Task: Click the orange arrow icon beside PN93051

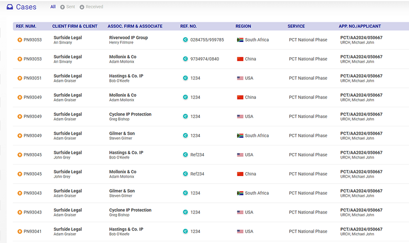Action: tap(20, 78)
